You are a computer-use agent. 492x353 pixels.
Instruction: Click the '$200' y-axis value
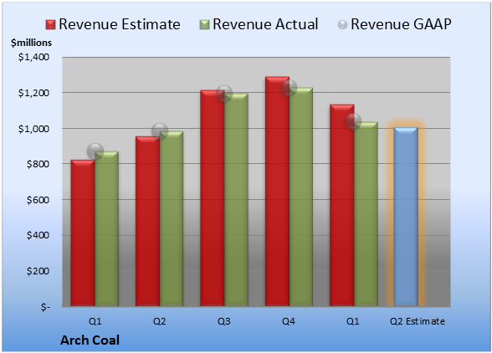(38, 271)
